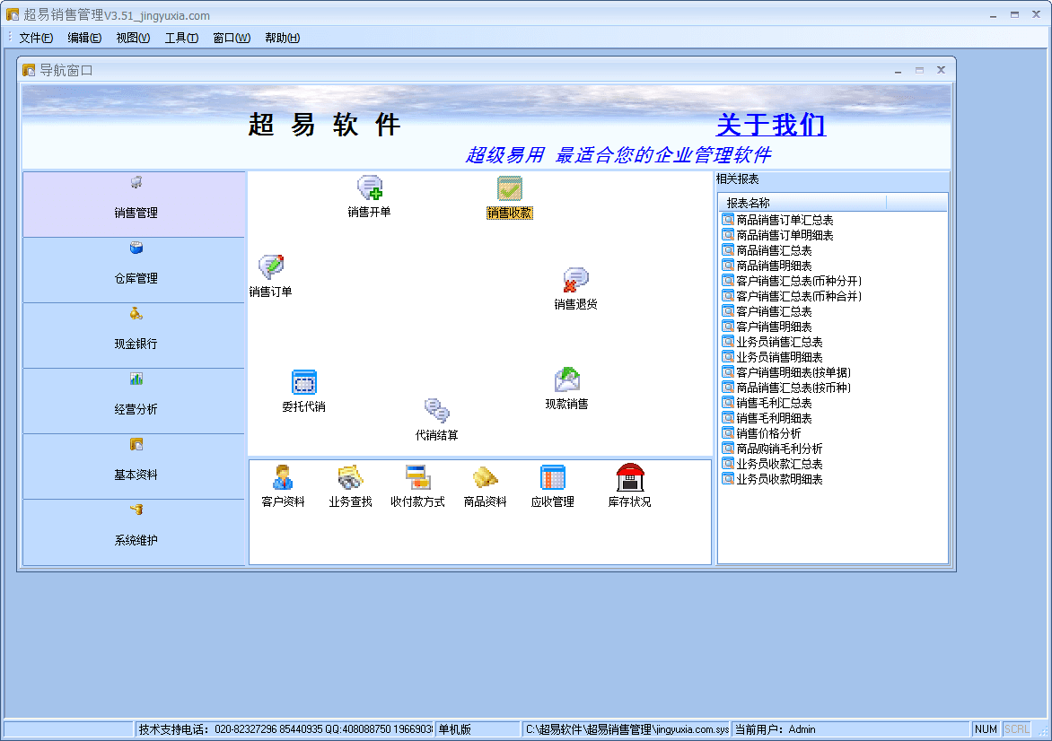Screen dimensions: 1052x741
Task: Click the 业务查找 business search icon
Action: (350, 478)
